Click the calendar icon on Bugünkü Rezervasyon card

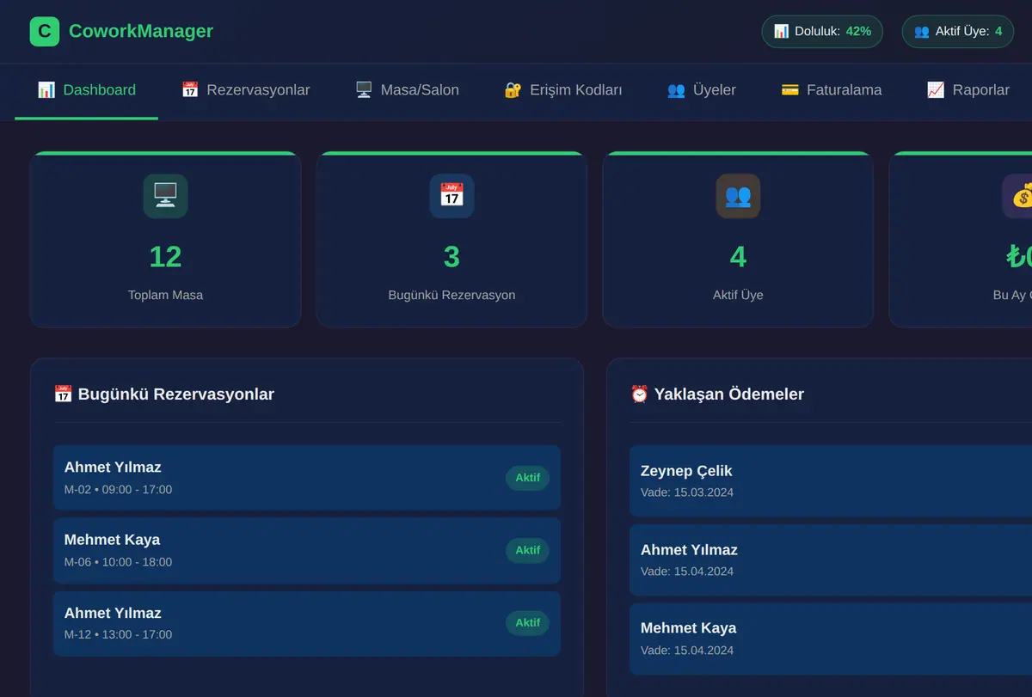click(x=451, y=196)
